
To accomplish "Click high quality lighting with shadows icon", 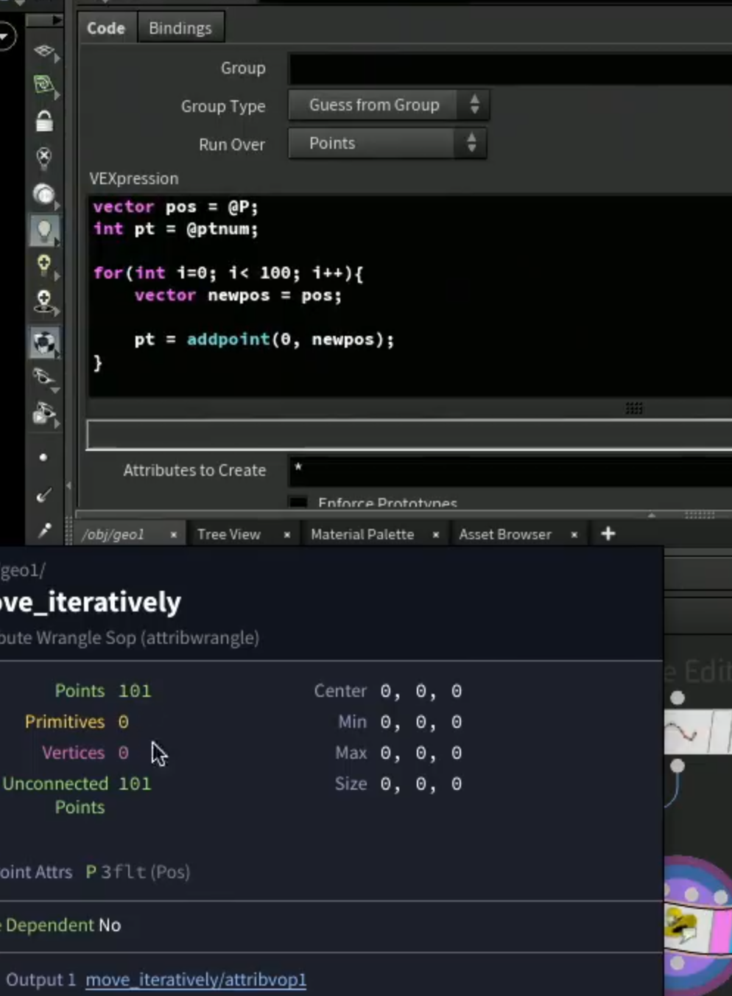I will pyautogui.click(x=44, y=302).
